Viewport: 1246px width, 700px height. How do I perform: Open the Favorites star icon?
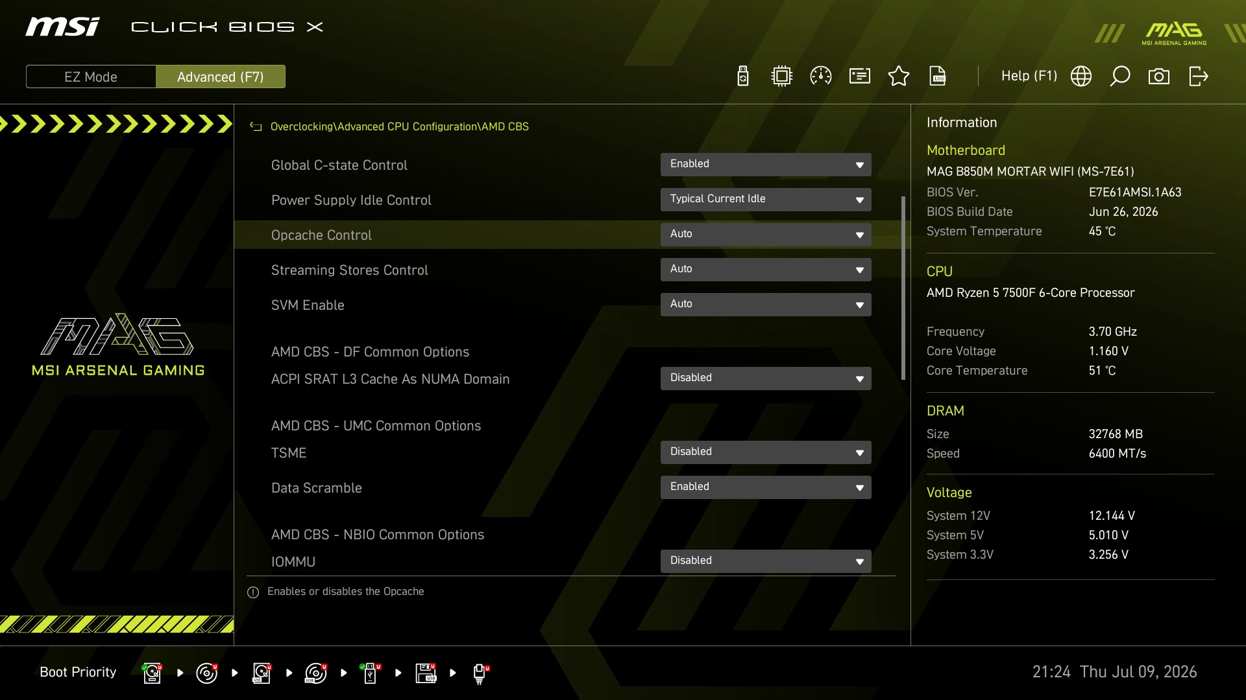[x=899, y=76]
